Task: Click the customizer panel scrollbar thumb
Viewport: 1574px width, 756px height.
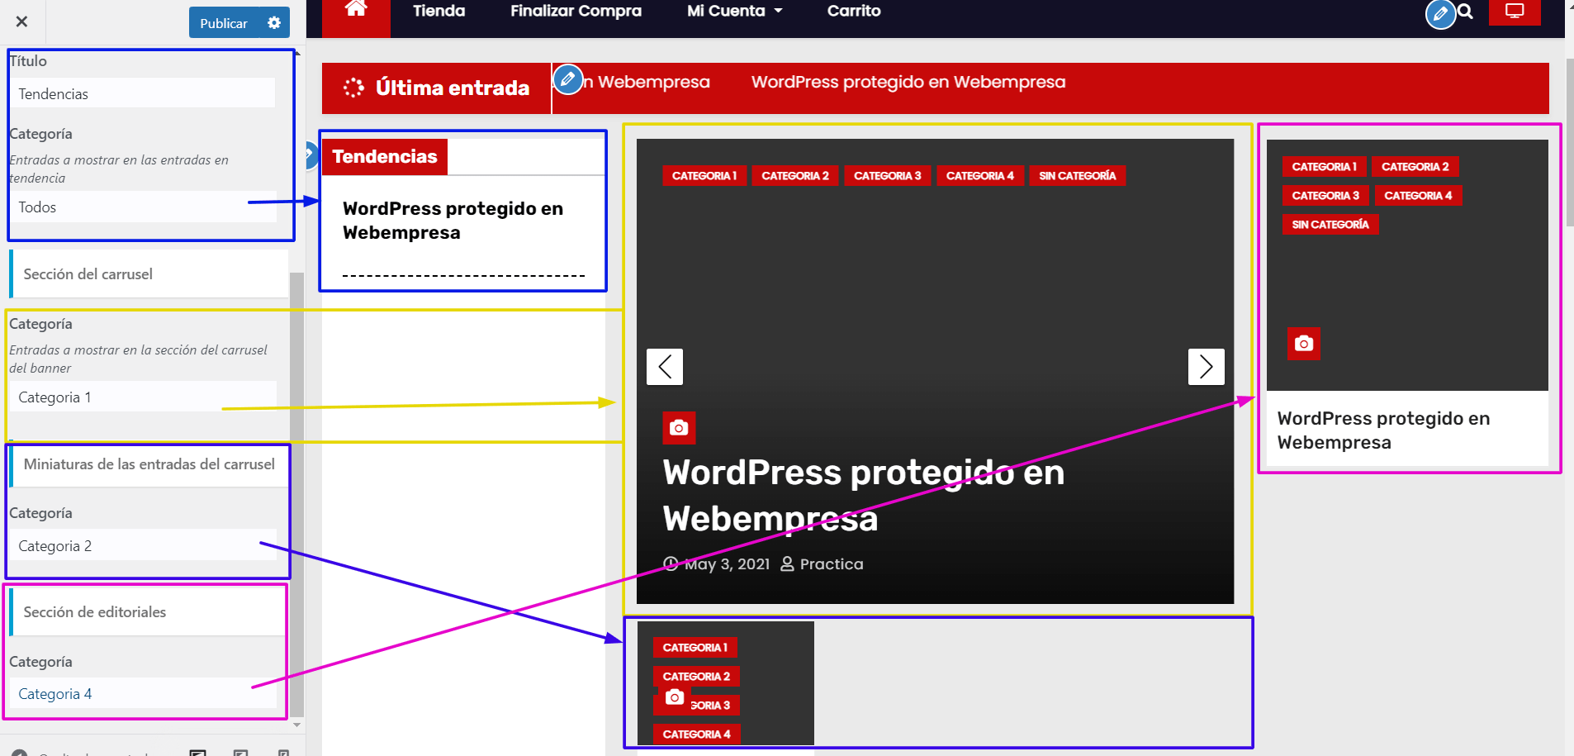Action: click(297, 494)
